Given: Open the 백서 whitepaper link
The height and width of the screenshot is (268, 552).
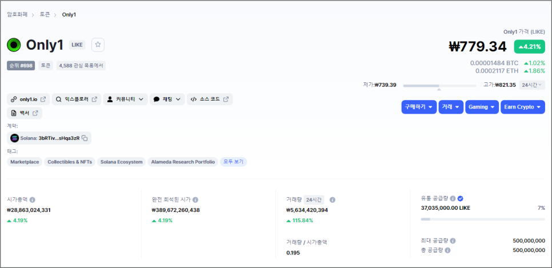Looking at the screenshot, I should pyautogui.click(x=25, y=113).
